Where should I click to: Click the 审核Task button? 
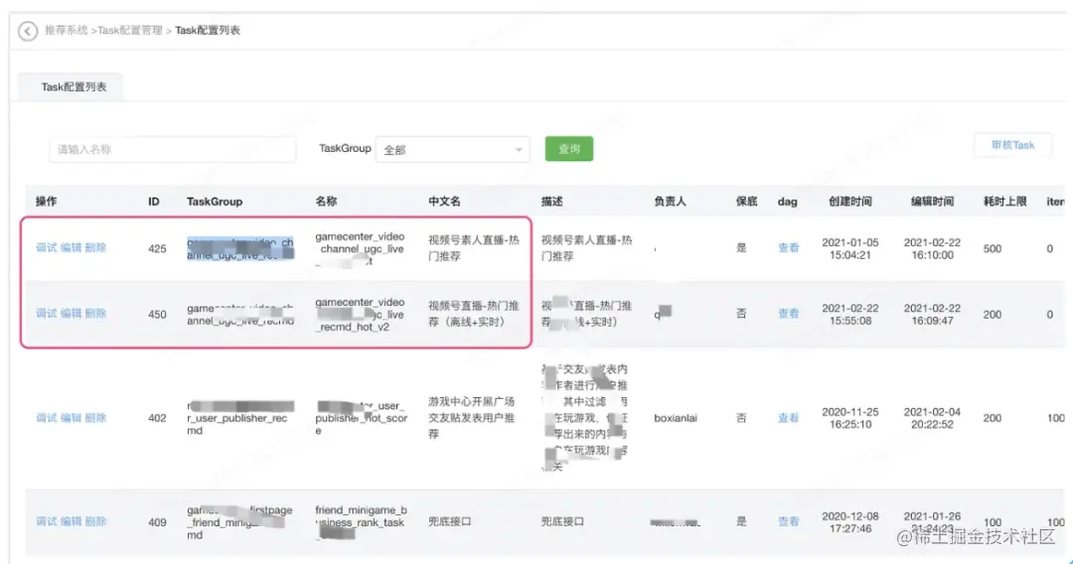pos(1012,145)
